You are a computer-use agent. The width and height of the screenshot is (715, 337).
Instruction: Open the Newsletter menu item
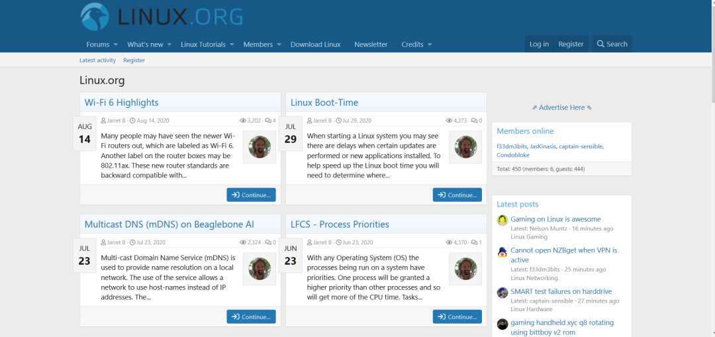[371, 44]
